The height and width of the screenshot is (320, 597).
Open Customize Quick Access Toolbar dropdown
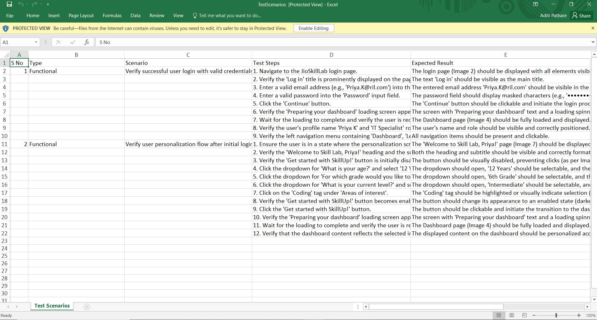click(48, 4)
